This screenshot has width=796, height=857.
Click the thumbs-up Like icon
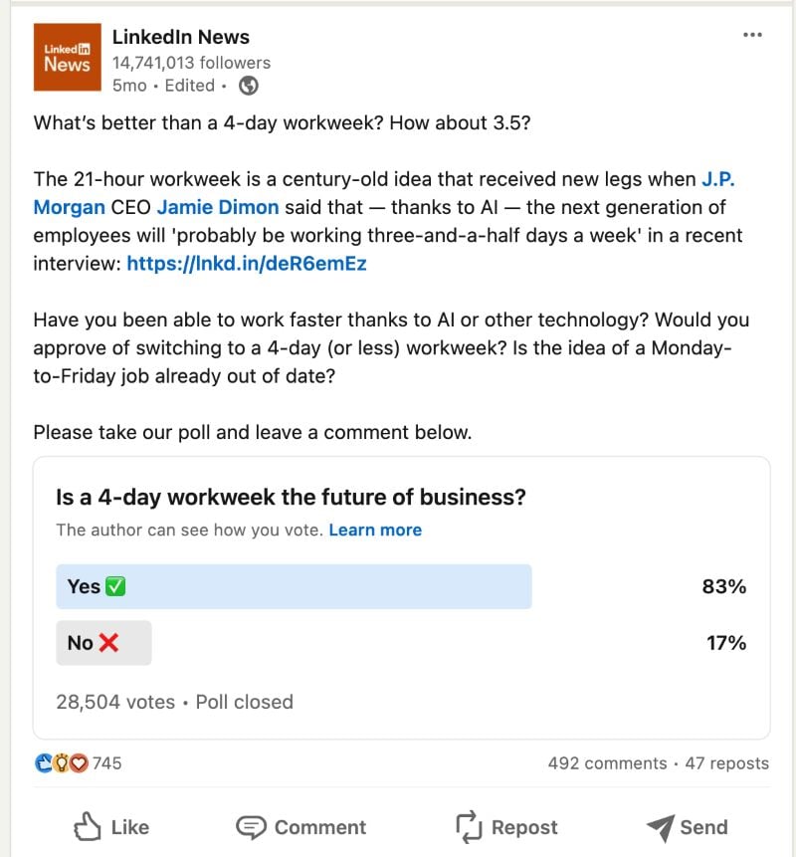point(89,827)
